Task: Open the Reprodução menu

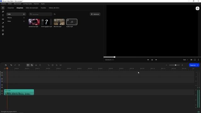Action: 18,4
